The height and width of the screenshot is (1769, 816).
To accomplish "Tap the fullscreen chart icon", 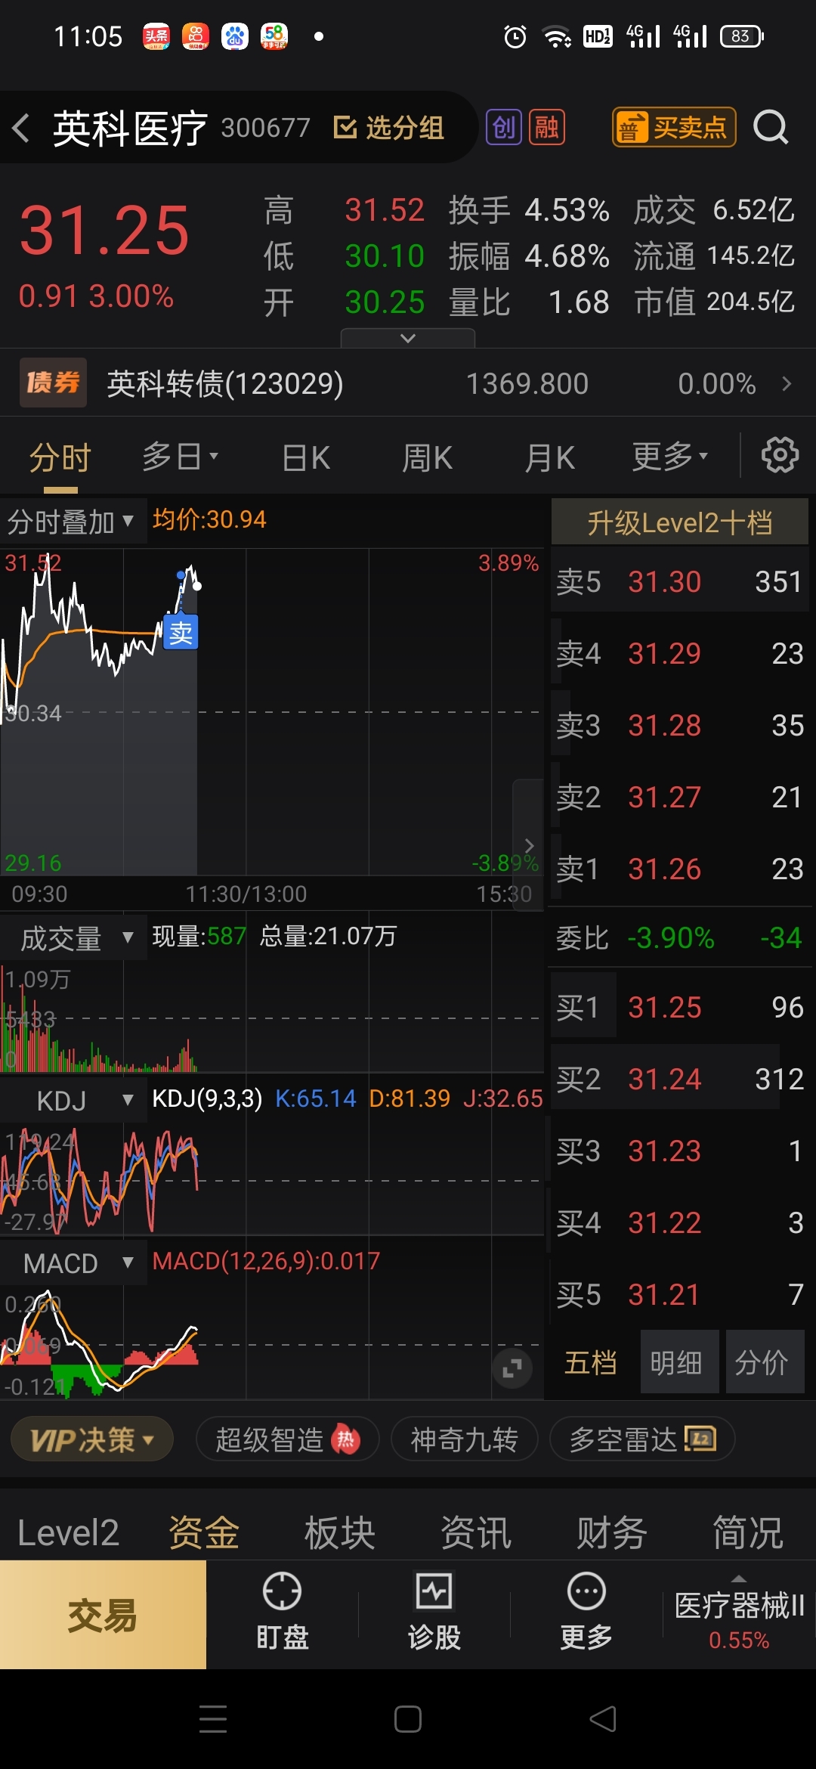I will 512,1368.
